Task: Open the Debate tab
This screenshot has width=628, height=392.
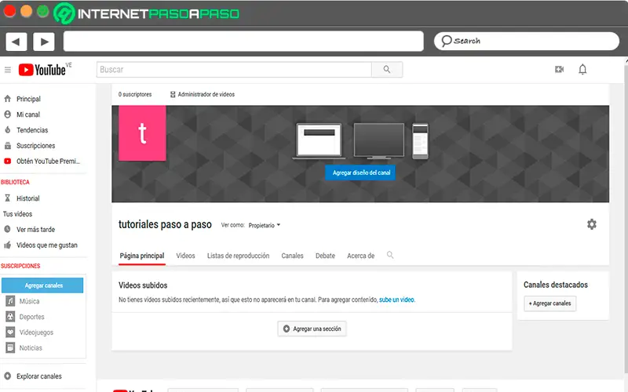Action: click(x=325, y=256)
